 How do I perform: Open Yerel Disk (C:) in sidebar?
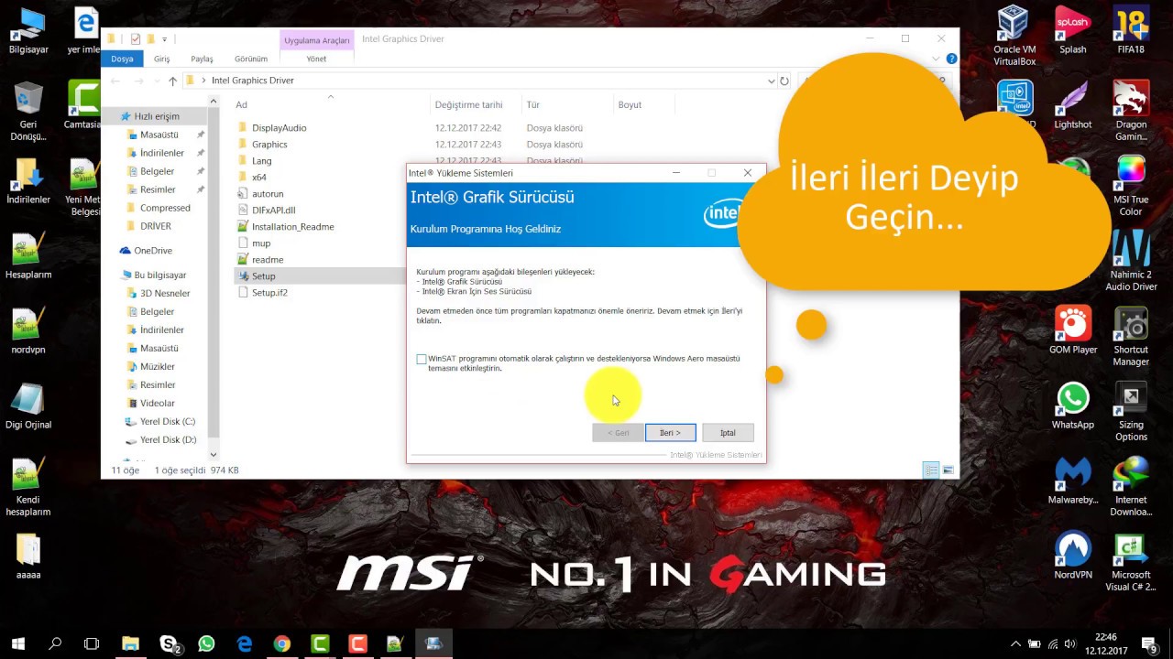(168, 421)
